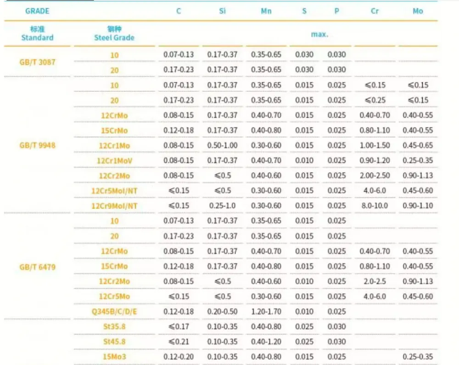This screenshot has width=459, height=365.
Task: Select the 15Mo3 steel grade
Action: point(114,357)
